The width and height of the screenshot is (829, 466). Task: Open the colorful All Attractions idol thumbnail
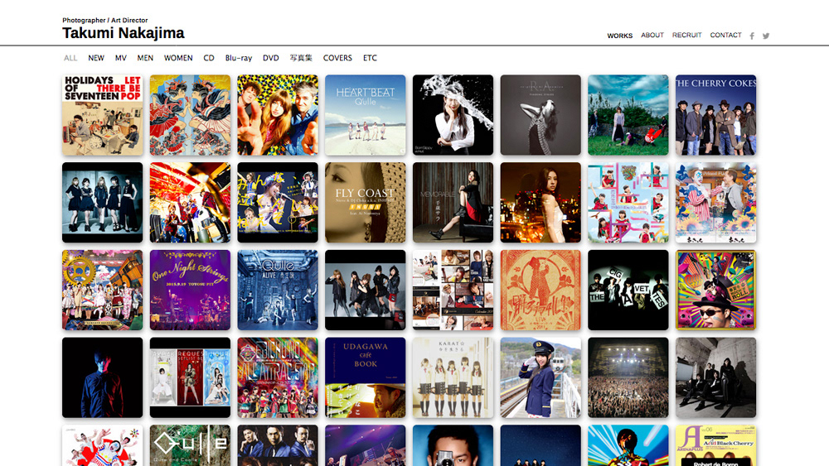[278, 378]
